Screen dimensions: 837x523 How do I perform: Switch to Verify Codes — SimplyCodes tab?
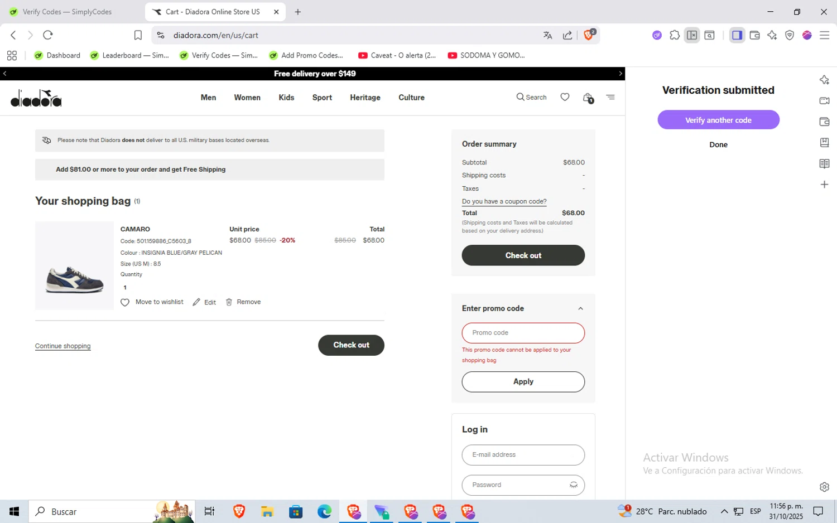[67, 12]
